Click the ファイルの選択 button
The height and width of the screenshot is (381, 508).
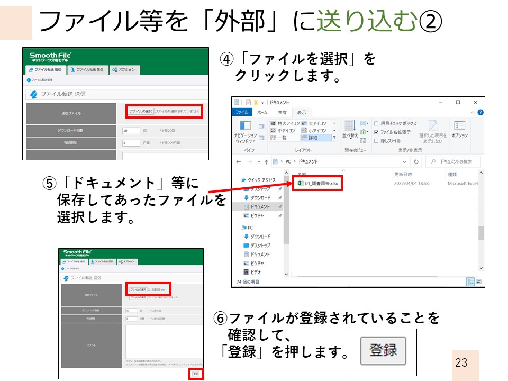pos(141,110)
